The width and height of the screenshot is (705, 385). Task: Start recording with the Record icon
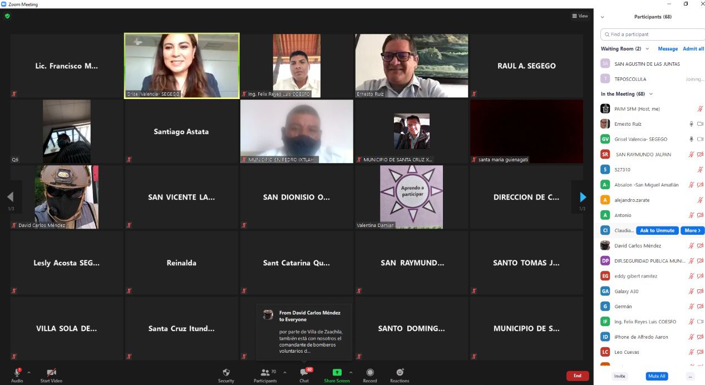point(369,373)
